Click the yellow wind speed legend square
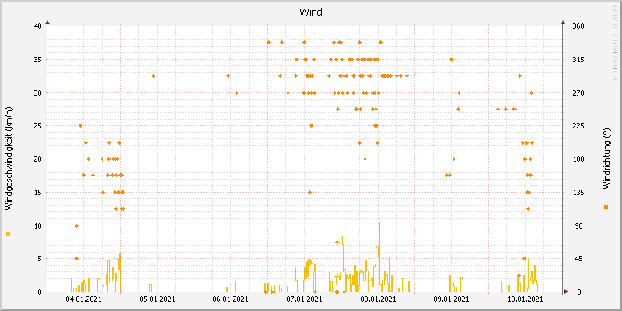This screenshot has width=622, height=311. 9,235
